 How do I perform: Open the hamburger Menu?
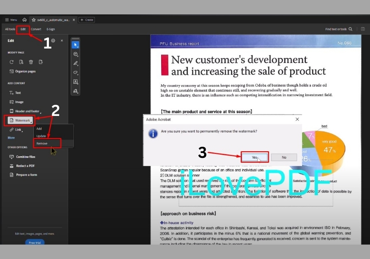click(11, 20)
